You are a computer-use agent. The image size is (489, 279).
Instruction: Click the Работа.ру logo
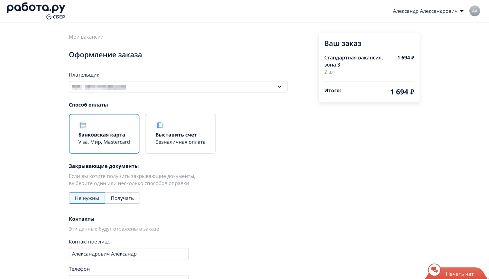pos(36,8)
